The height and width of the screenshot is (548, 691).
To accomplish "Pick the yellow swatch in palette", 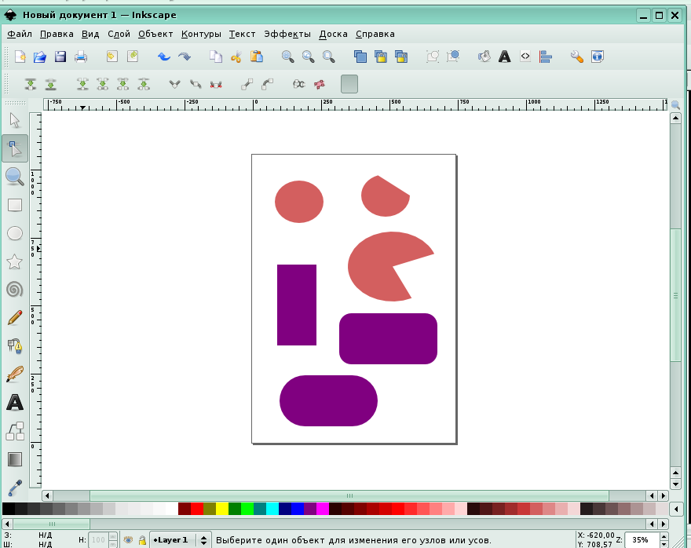I will tap(222, 509).
